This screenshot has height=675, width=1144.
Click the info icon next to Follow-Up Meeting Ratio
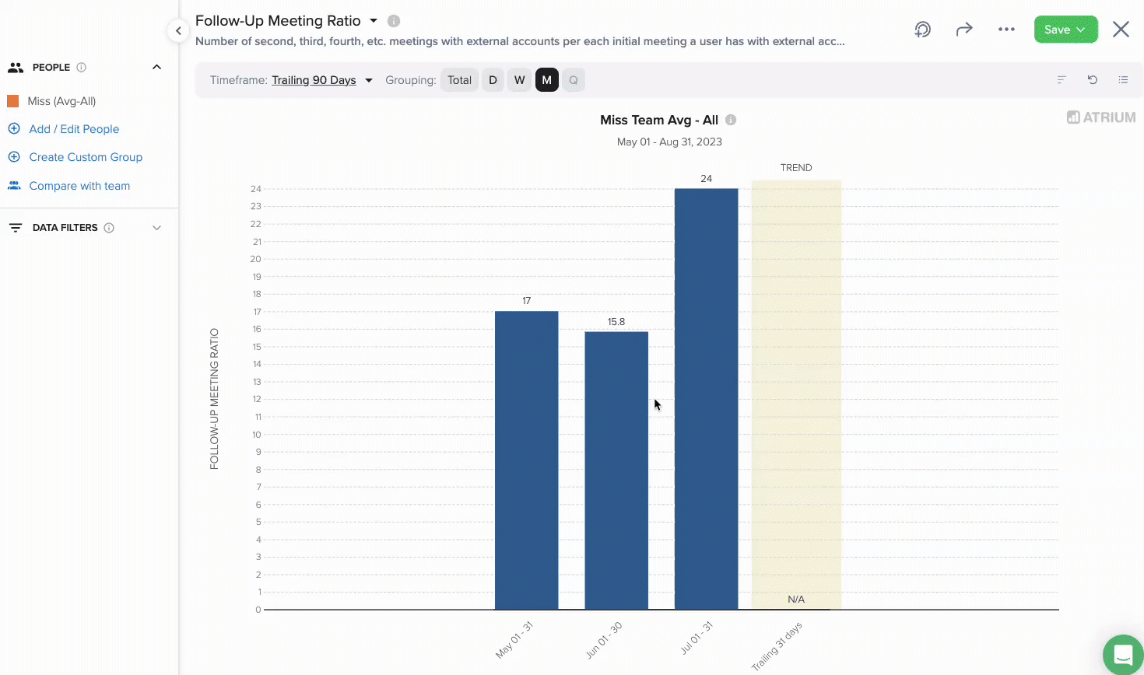[394, 21]
